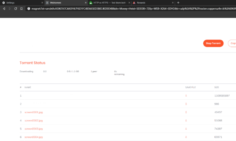The width and height of the screenshot is (236, 141).
Task: Click the 0 B / 1.1 GB progress text
Action: (73, 71)
